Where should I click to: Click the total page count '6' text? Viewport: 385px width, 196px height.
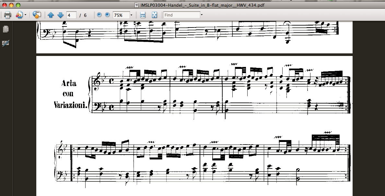[85, 15]
